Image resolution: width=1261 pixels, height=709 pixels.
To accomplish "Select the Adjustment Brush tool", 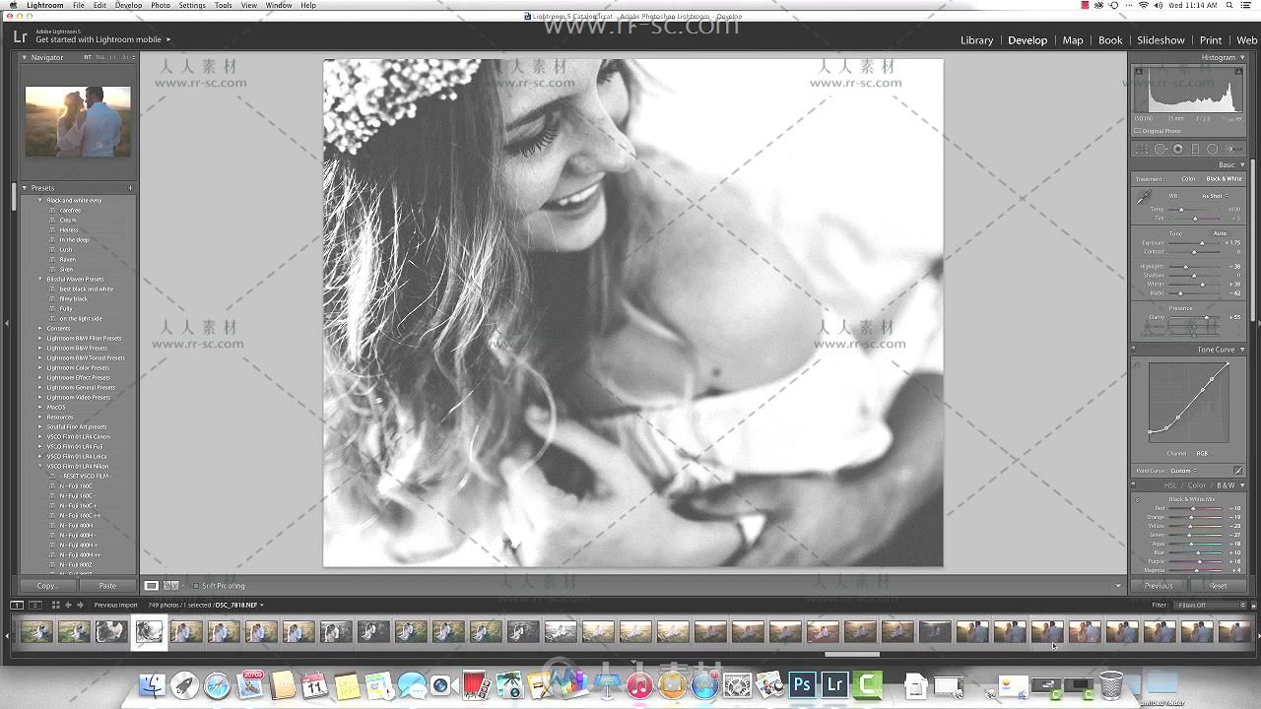I will tap(1233, 150).
